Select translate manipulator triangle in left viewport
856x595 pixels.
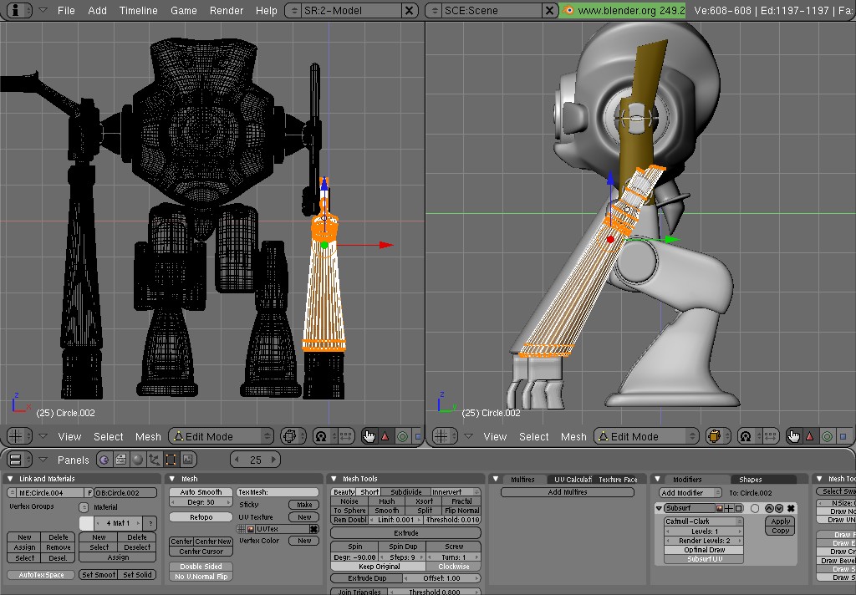385,436
